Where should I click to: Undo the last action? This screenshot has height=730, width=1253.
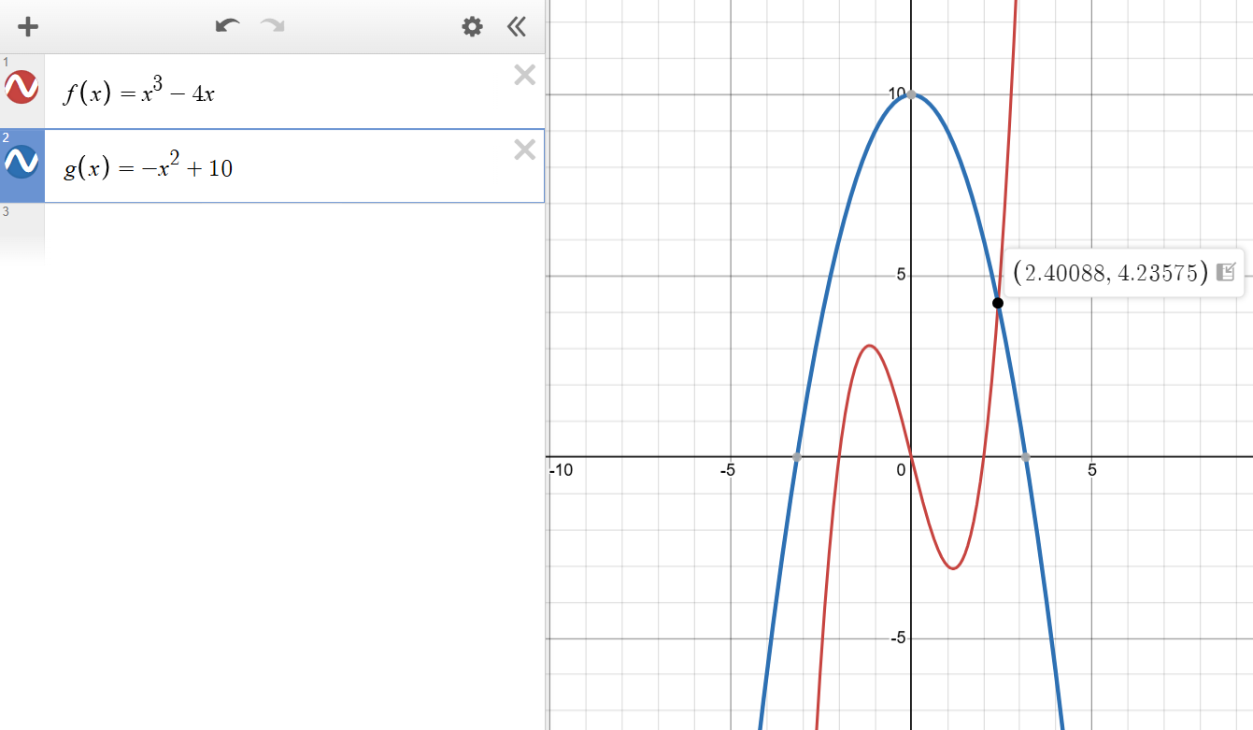pos(227,26)
